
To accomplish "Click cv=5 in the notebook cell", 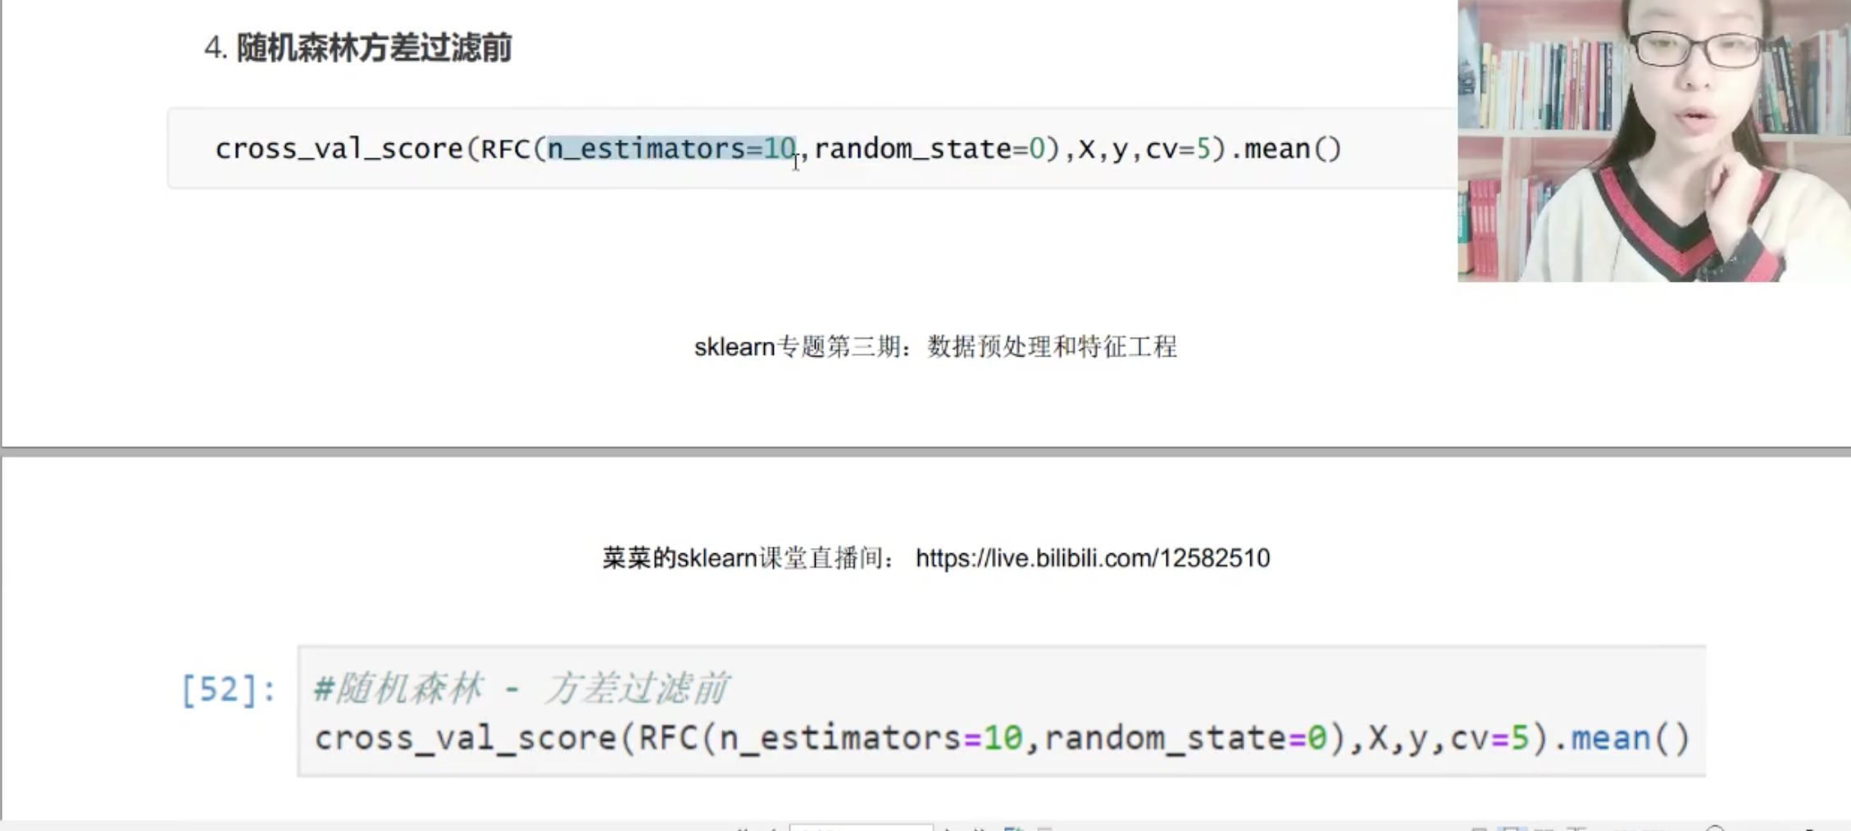I will 1489,738.
